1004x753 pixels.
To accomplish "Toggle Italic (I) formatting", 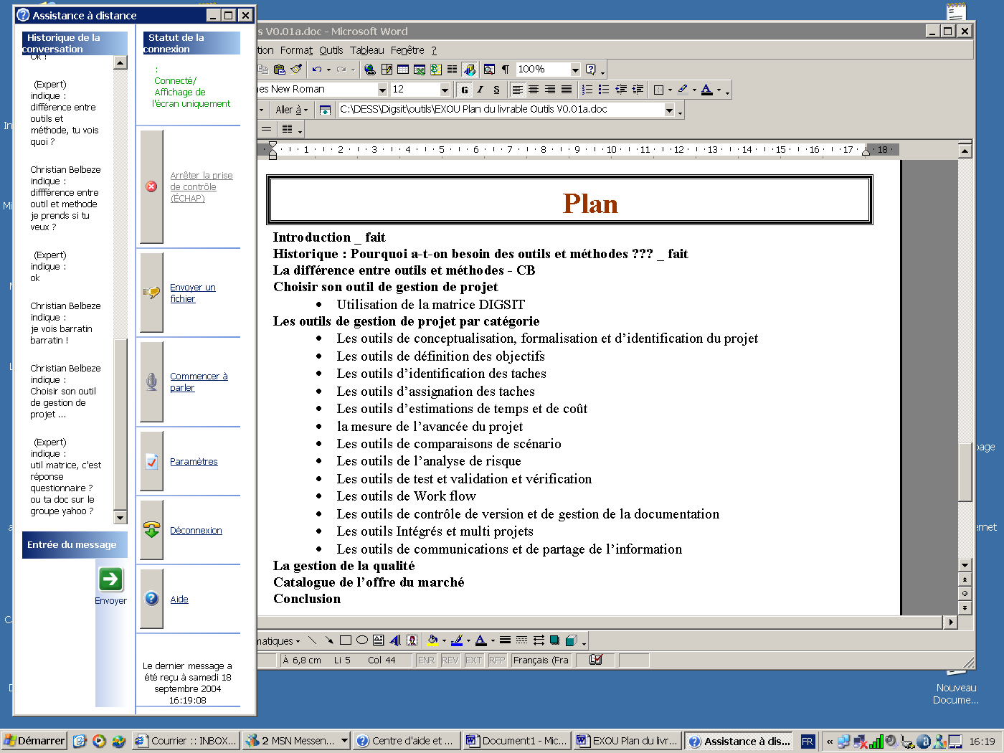I will pos(480,90).
